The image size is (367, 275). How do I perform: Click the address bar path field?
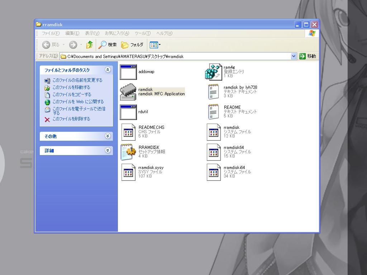point(175,56)
